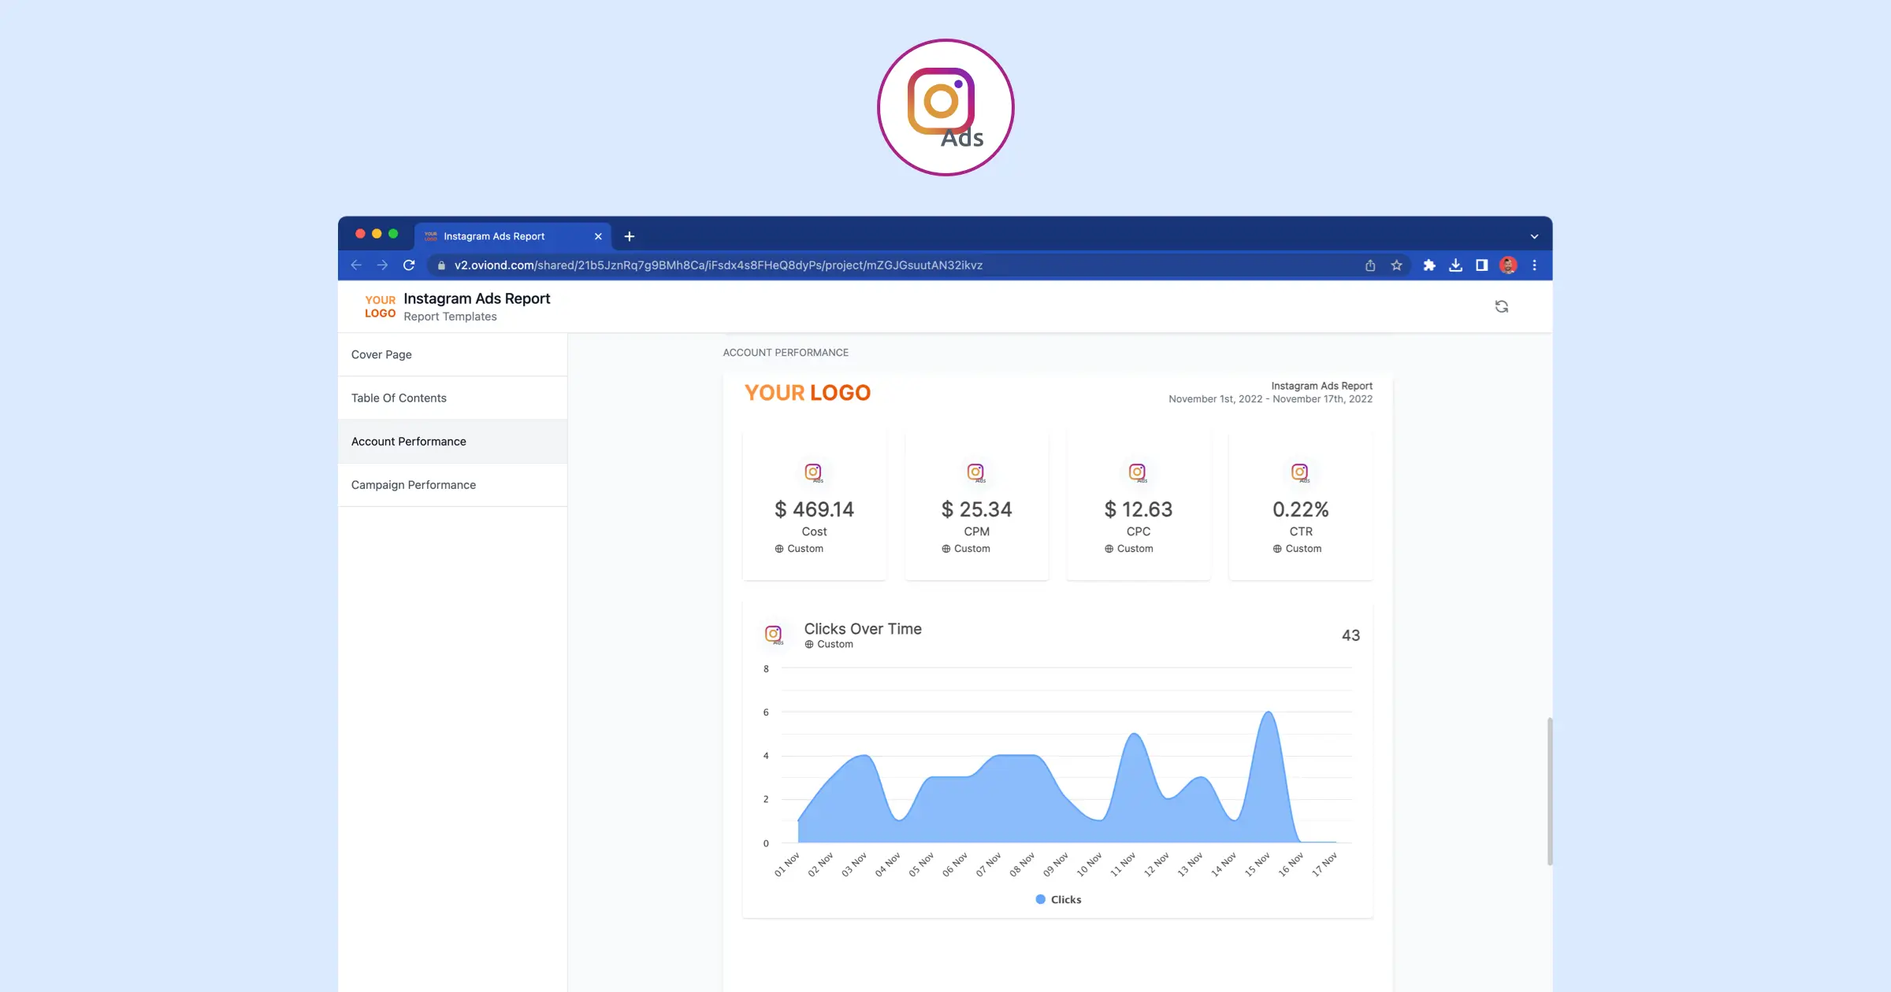Open the browser profile avatar

[x=1508, y=265]
